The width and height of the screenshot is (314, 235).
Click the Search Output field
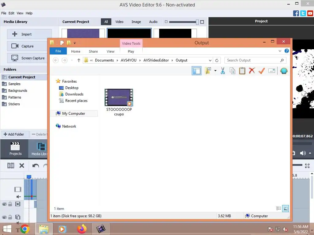click(x=255, y=60)
